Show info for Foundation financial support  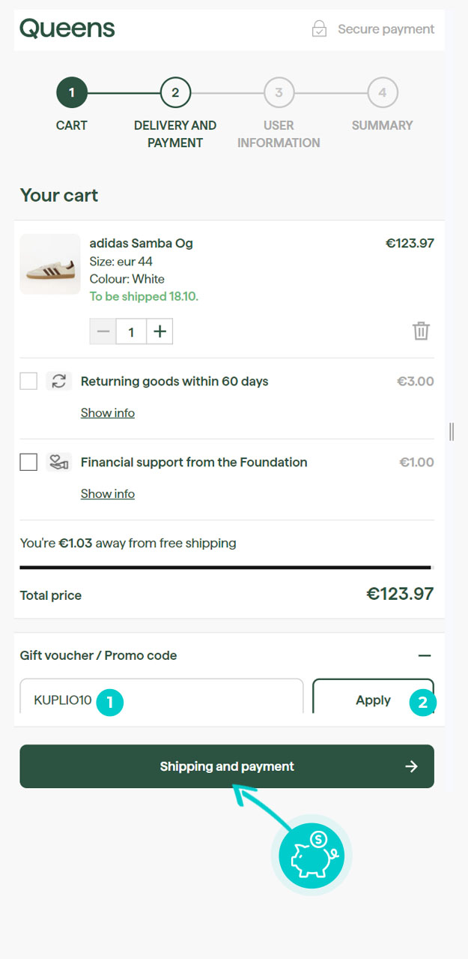(x=108, y=494)
